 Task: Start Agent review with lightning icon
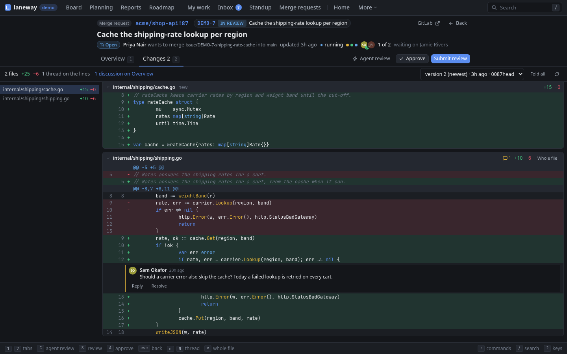tap(371, 59)
